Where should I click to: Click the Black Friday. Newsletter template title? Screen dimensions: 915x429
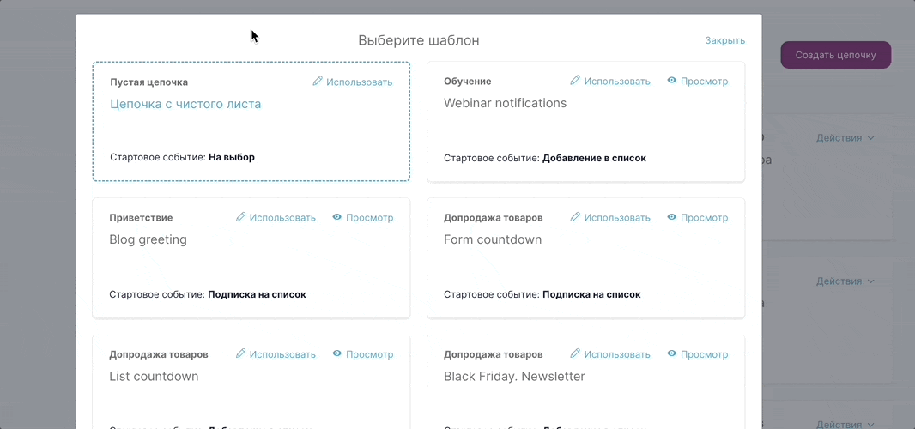pyautogui.click(x=515, y=377)
